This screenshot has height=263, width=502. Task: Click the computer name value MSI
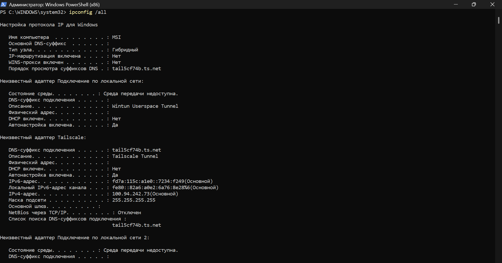116,37
